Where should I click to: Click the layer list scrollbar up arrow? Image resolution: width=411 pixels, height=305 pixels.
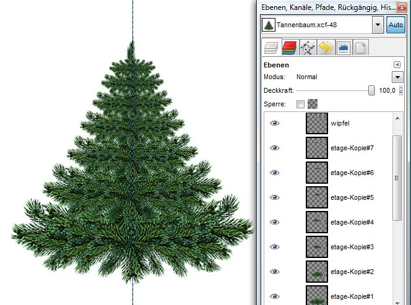coord(397,118)
